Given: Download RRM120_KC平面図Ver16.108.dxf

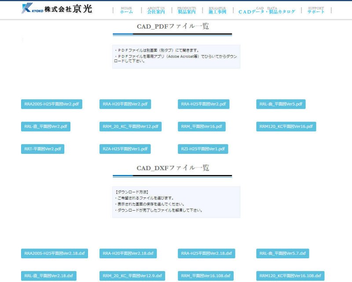Looking at the screenshot, I should (x=290, y=276).
